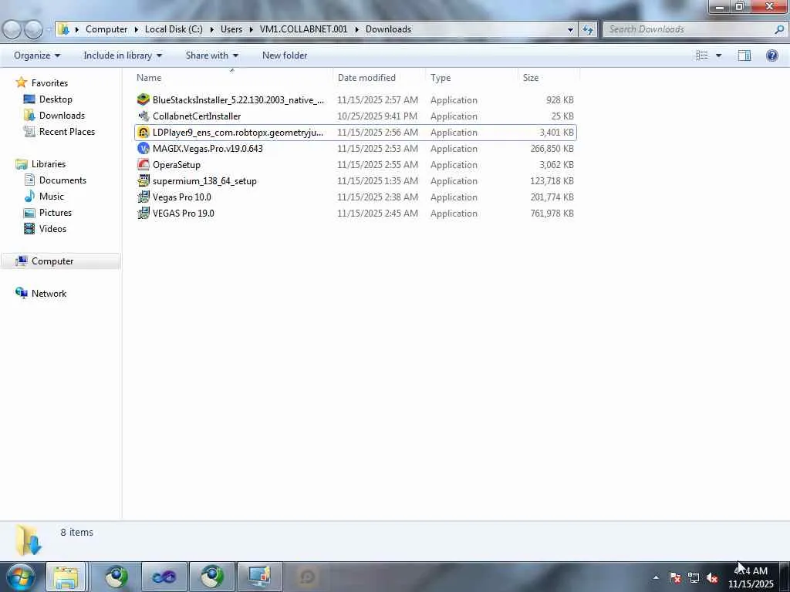Screen dimensions: 790x592
Task: Click the BlueStacks installer file icon
Action: coord(143,99)
